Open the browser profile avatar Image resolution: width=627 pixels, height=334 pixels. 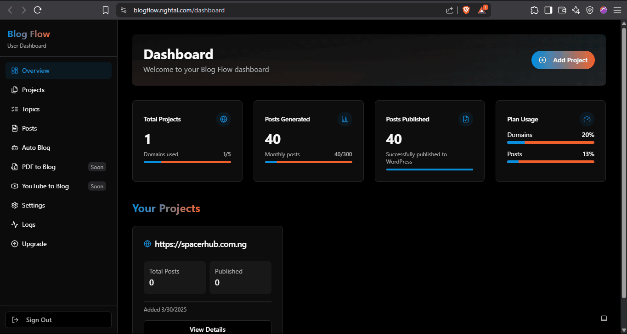point(604,10)
